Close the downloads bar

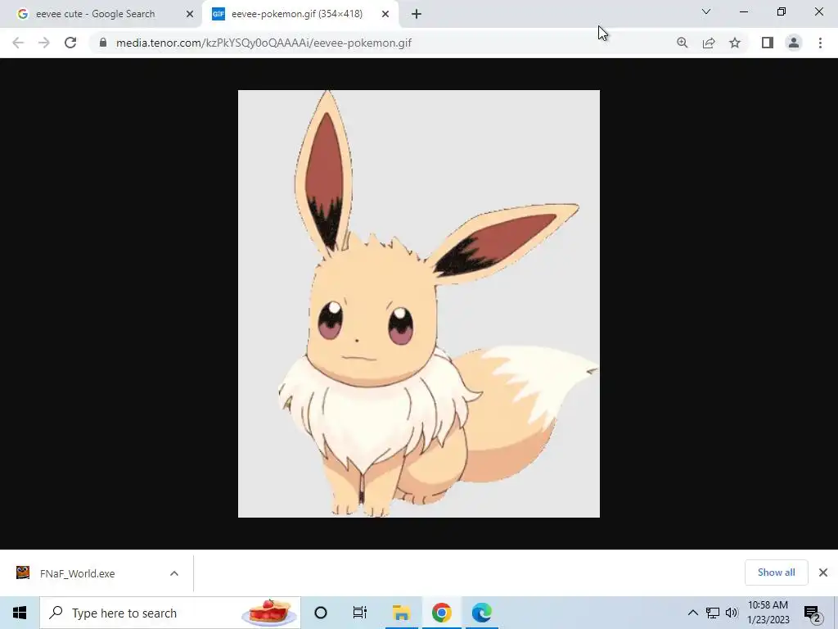(x=823, y=572)
